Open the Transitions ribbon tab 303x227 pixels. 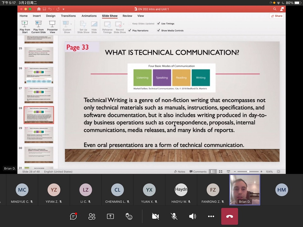tap(68, 16)
